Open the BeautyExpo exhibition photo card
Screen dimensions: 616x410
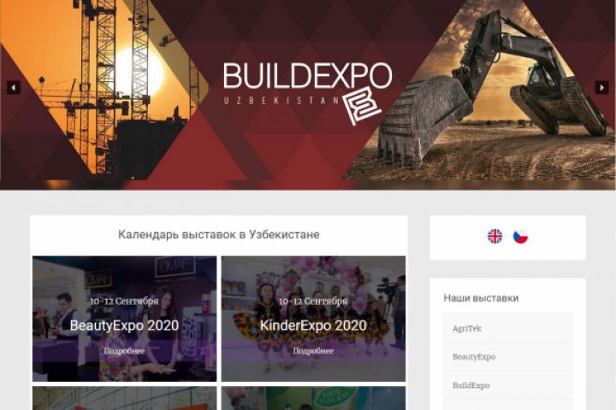(124, 319)
